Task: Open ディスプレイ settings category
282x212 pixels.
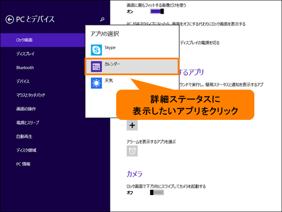Action: coord(25,54)
